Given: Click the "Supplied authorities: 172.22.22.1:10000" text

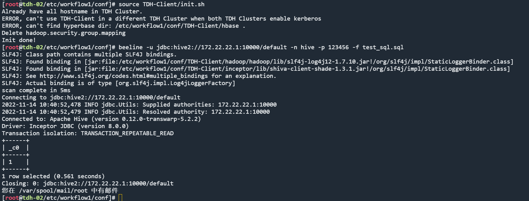Looking at the screenshot, I should pos(210,105).
